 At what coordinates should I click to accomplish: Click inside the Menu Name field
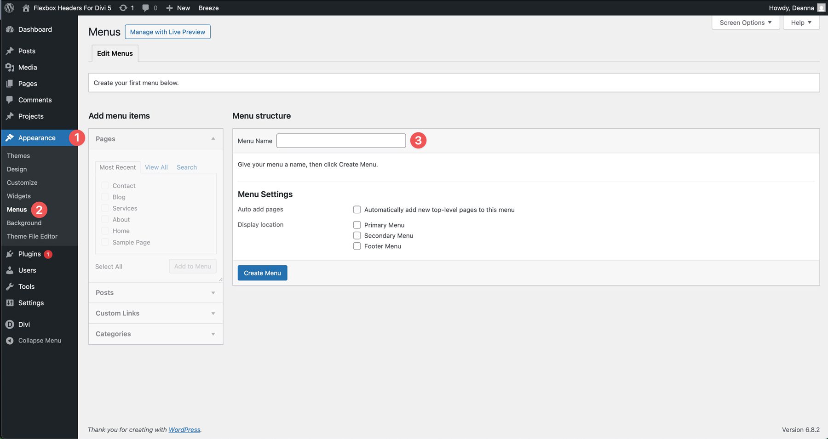pos(340,141)
